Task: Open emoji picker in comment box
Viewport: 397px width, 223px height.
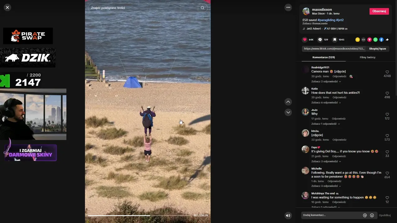Action: point(372,215)
